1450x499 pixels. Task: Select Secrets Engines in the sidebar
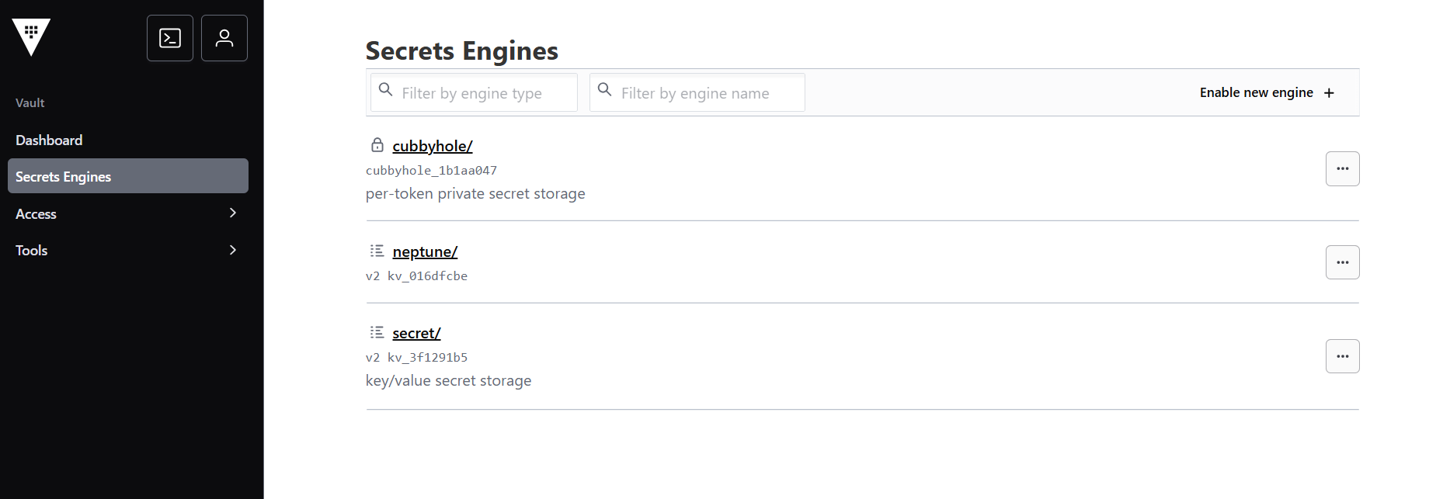pyautogui.click(x=128, y=176)
